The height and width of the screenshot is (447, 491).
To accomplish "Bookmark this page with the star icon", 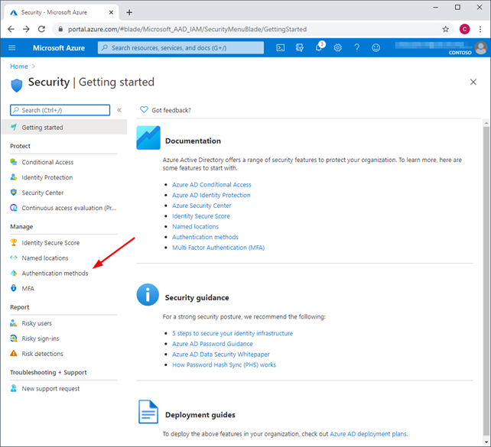I will [446, 29].
